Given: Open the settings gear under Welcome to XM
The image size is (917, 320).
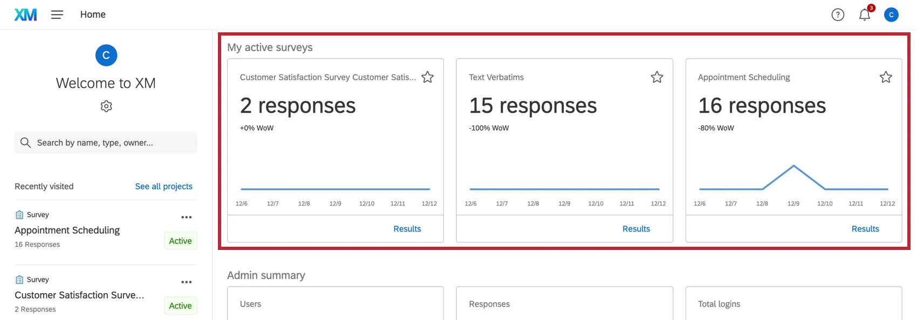Looking at the screenshot, I should click(x=106, y=106).
